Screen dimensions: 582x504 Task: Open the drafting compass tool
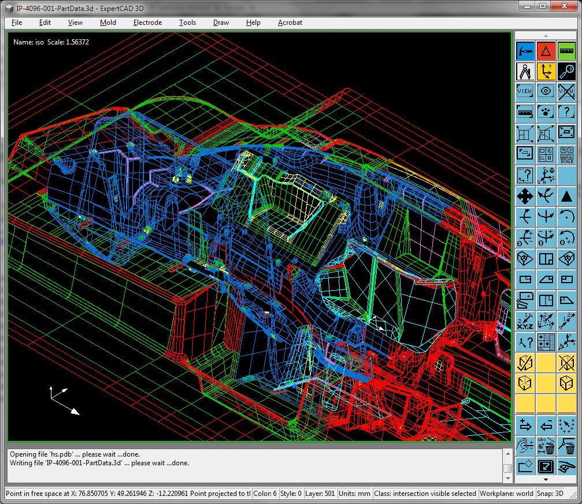click(x=525, y=71)
